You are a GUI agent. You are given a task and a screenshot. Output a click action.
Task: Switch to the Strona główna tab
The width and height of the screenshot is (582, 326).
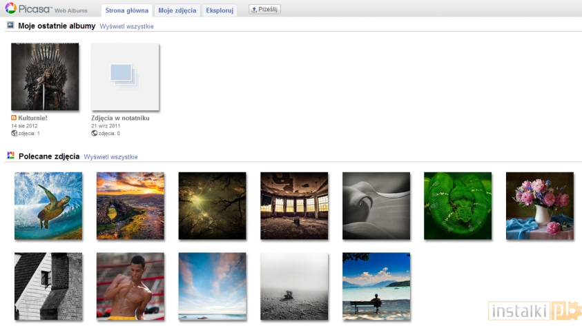[126, 10]
